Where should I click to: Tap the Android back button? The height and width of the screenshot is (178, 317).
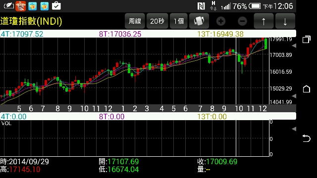tap(307, 138)
